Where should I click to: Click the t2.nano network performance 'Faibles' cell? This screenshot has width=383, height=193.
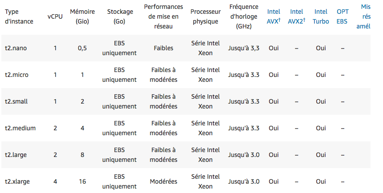click(163, 48)
